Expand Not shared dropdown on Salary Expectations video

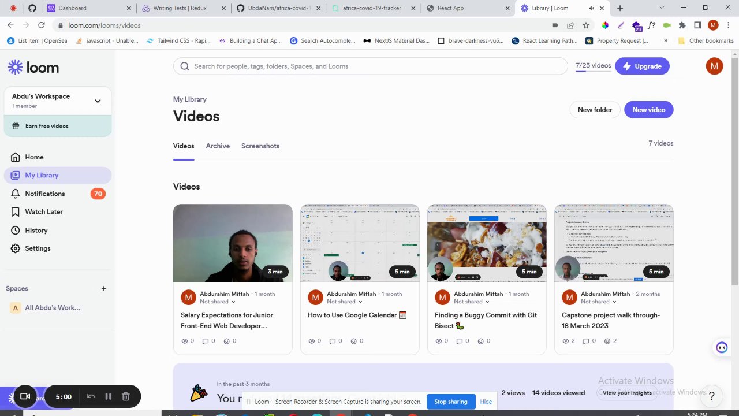click(x=218, y=302)
